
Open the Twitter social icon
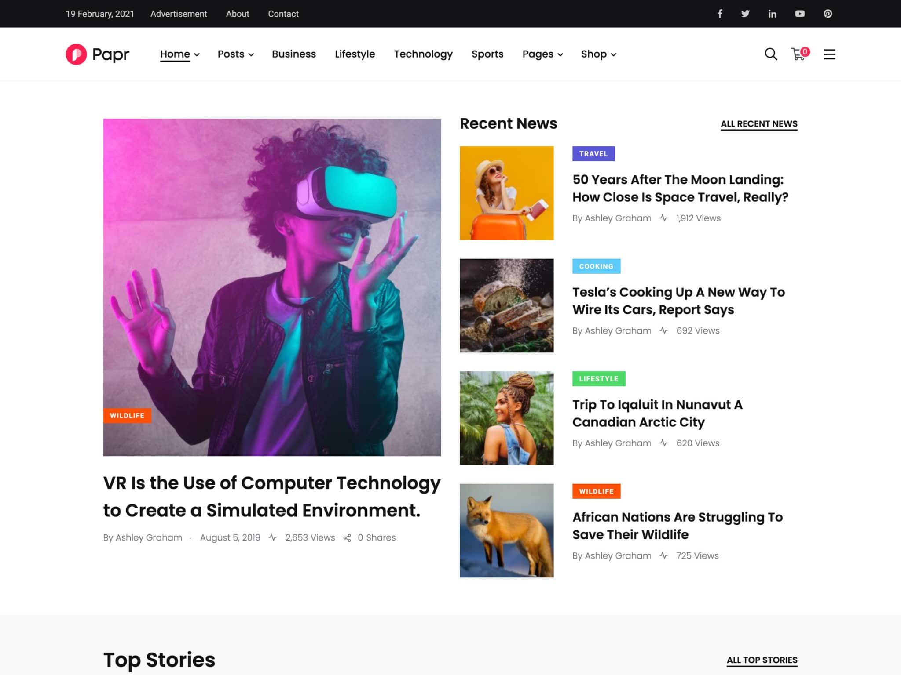746,14
